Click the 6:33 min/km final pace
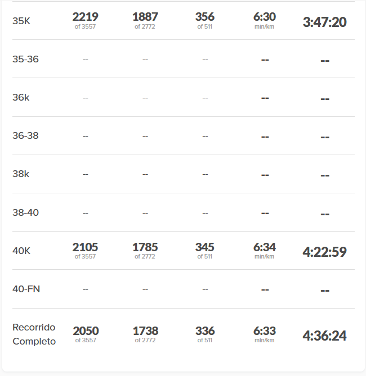This screenshot has width=366, height=376. tap(264, 331)
